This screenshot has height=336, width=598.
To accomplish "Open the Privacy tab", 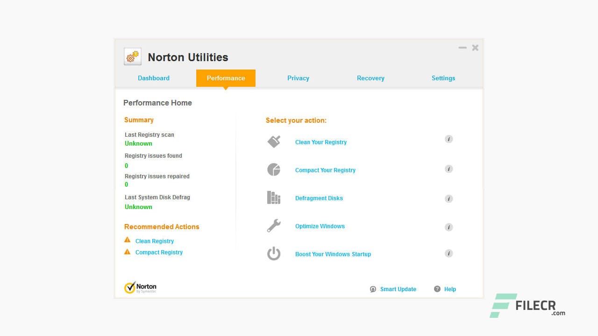I will (298, 78).
